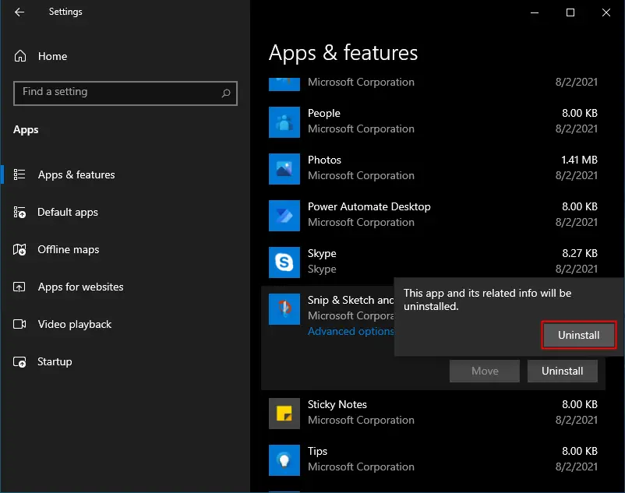
Task: Select the Photos app entry name
Action: pos(324,160)
